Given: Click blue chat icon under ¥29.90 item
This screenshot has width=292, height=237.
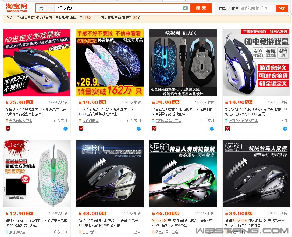Looking at the screenshot, I should [212, 129].
